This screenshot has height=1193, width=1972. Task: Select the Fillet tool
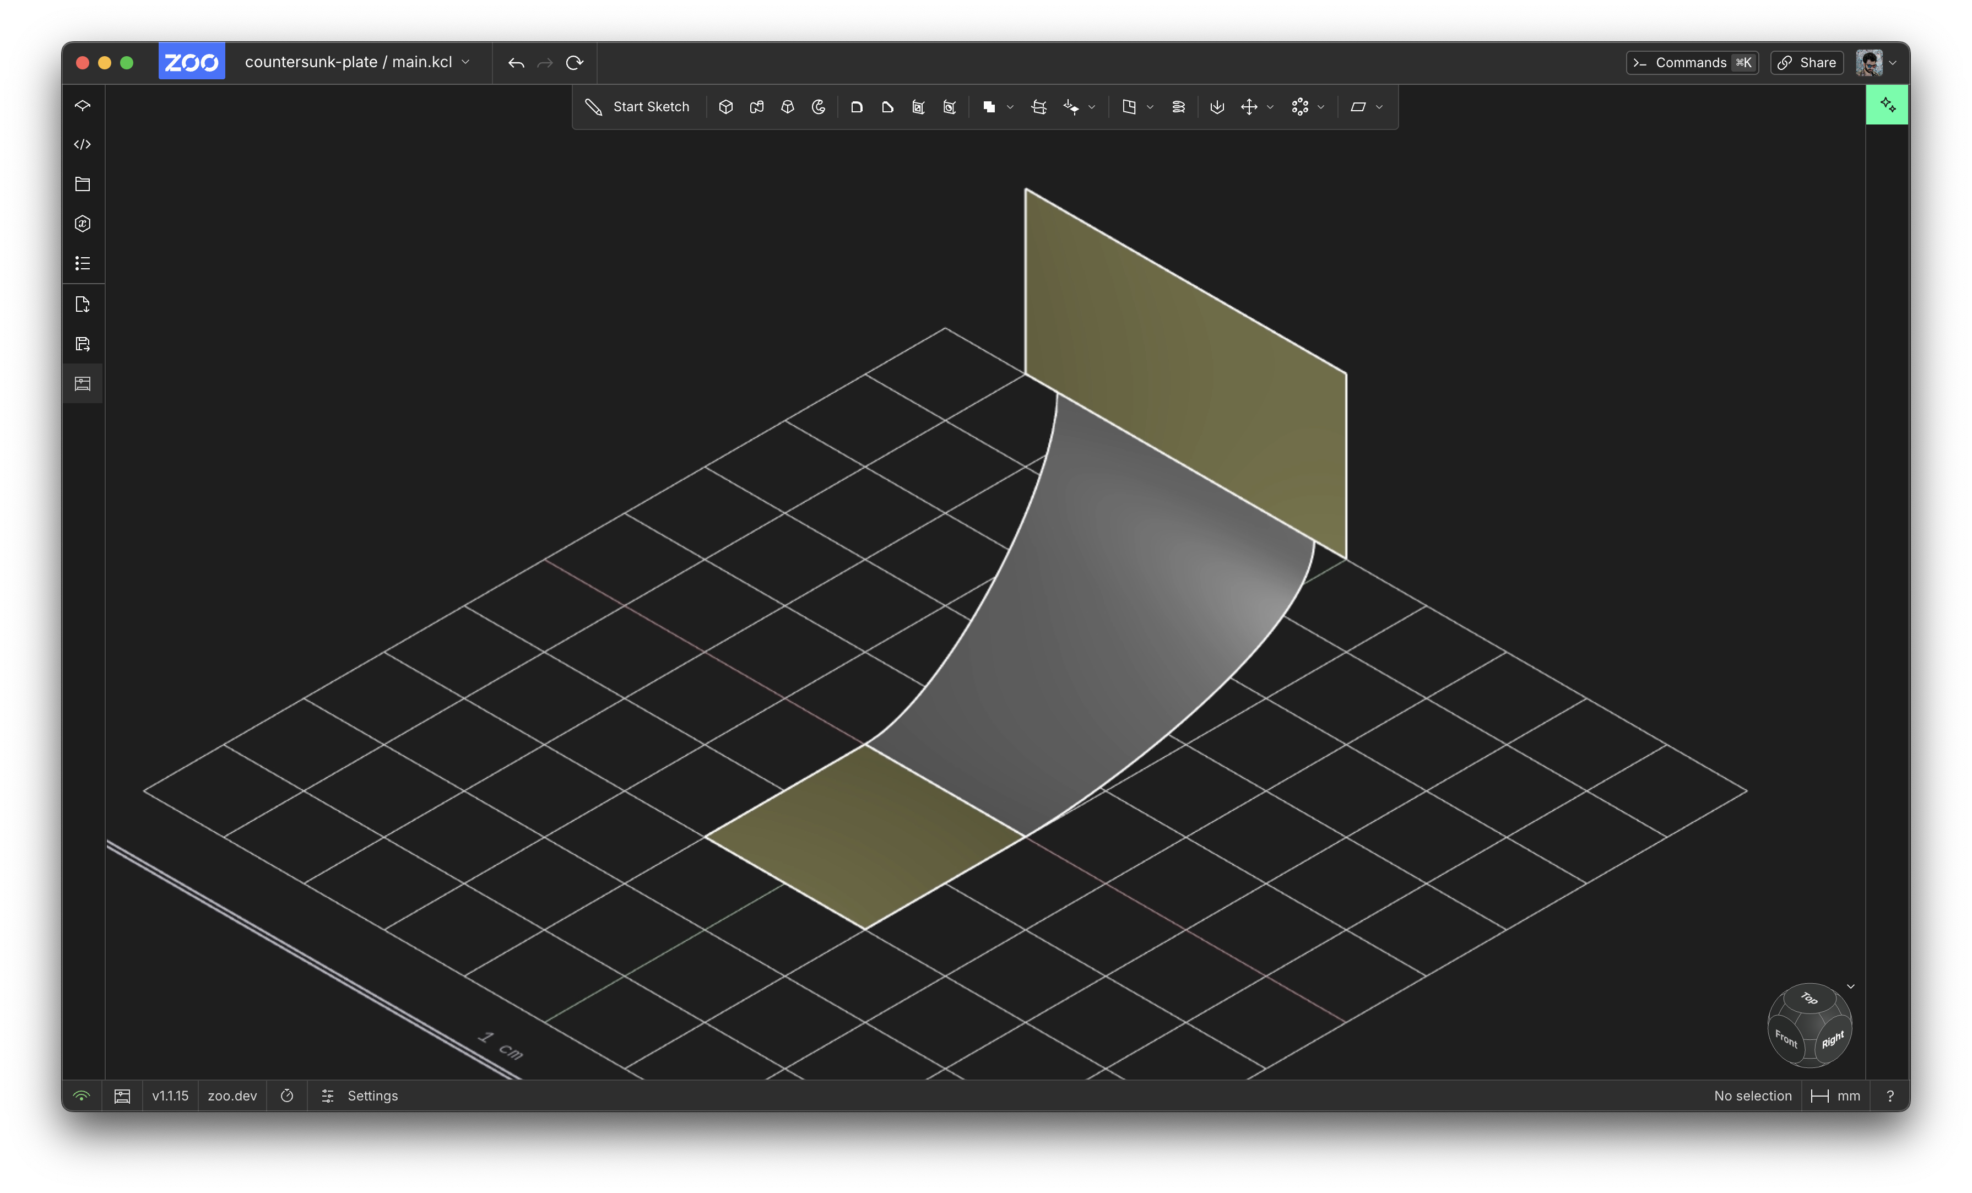click(x=857, y=106)
